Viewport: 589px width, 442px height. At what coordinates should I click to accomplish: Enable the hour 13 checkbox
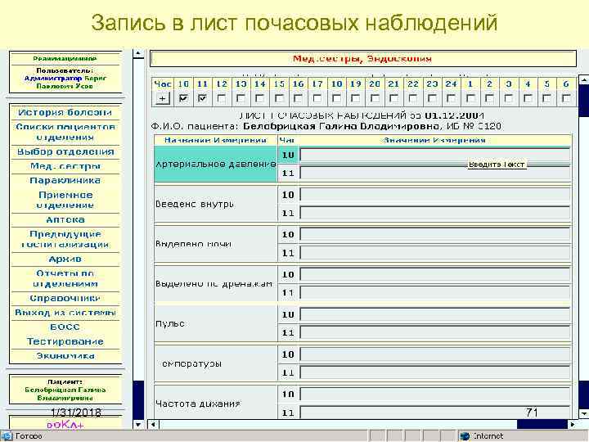(241, 98)
